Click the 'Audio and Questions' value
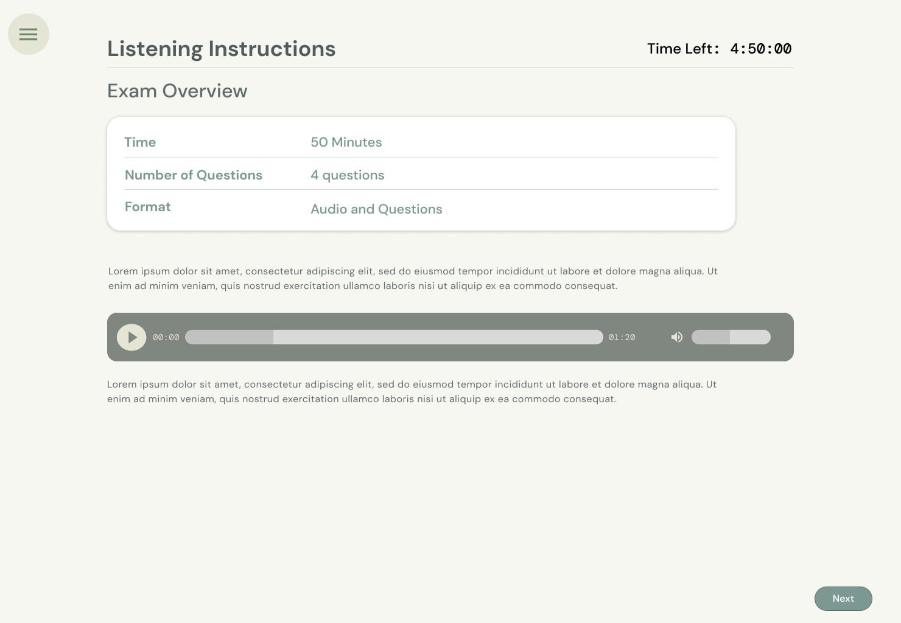The image size is (901, 623). (x=376, y=209)
